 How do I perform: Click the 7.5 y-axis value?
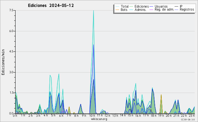click(11, 10)
